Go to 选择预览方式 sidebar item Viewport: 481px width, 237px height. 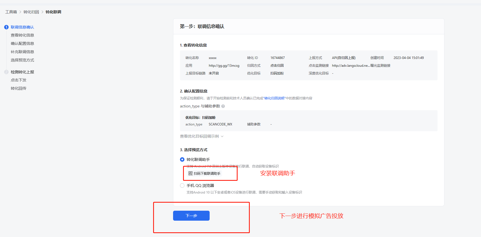22,60
